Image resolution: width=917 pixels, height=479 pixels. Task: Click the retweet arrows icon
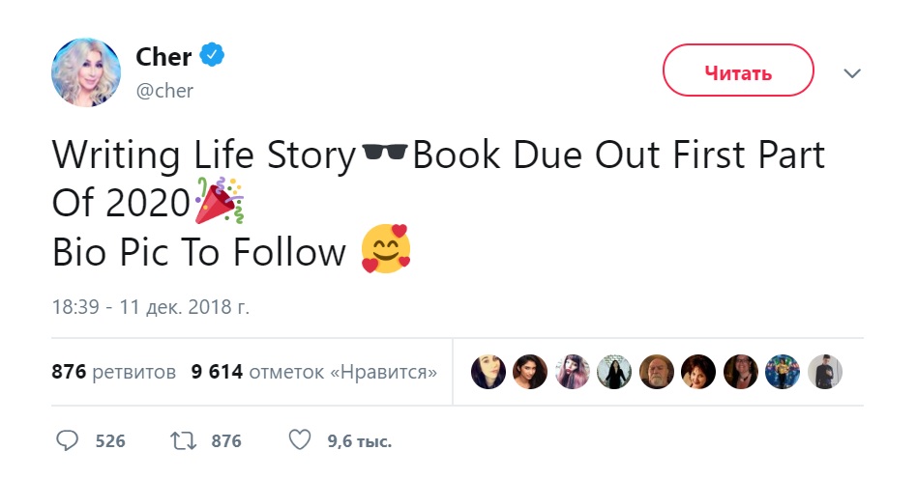pyautogui.click(x=182, y=441)
